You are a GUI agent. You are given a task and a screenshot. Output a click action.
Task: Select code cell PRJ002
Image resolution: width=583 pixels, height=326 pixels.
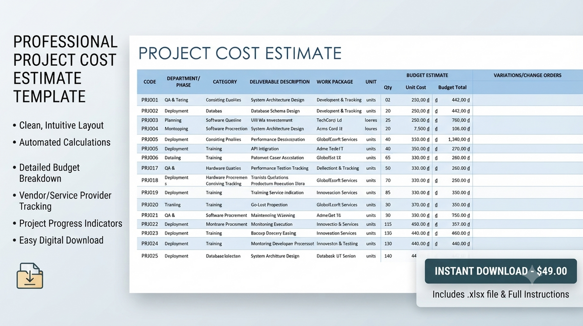pyautogui.click(x=150, y=111)
